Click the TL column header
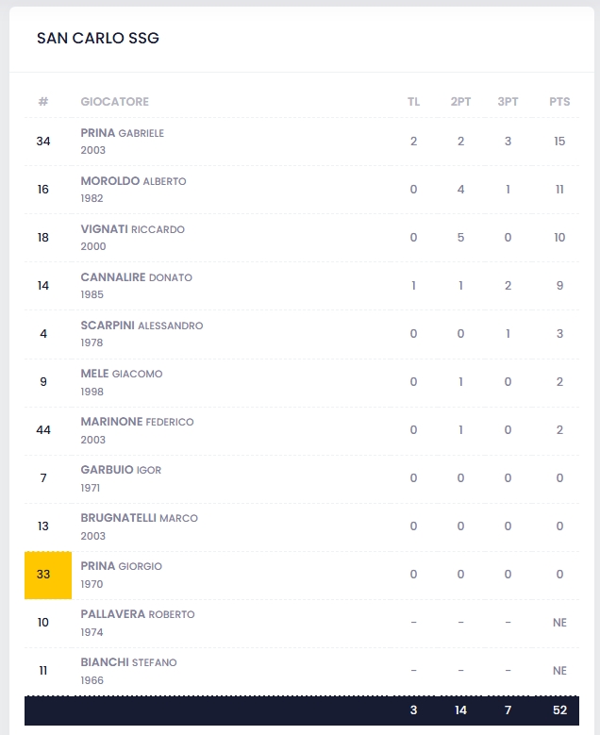Screen dimensions: 600x735 tap(413, 102)
